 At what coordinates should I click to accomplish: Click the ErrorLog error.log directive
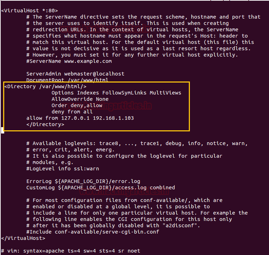coord(83,181)
